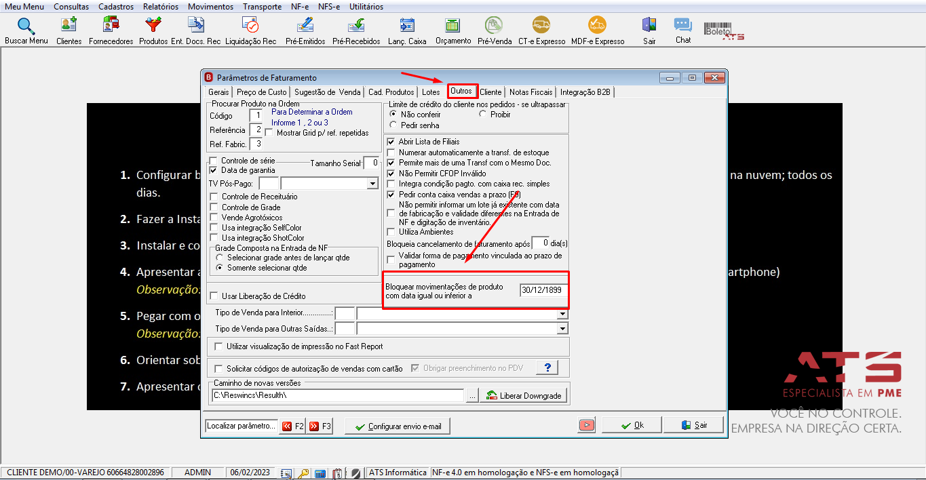Click the Liberar Downgrade button
926x480 pixels.
coord(524,395)
